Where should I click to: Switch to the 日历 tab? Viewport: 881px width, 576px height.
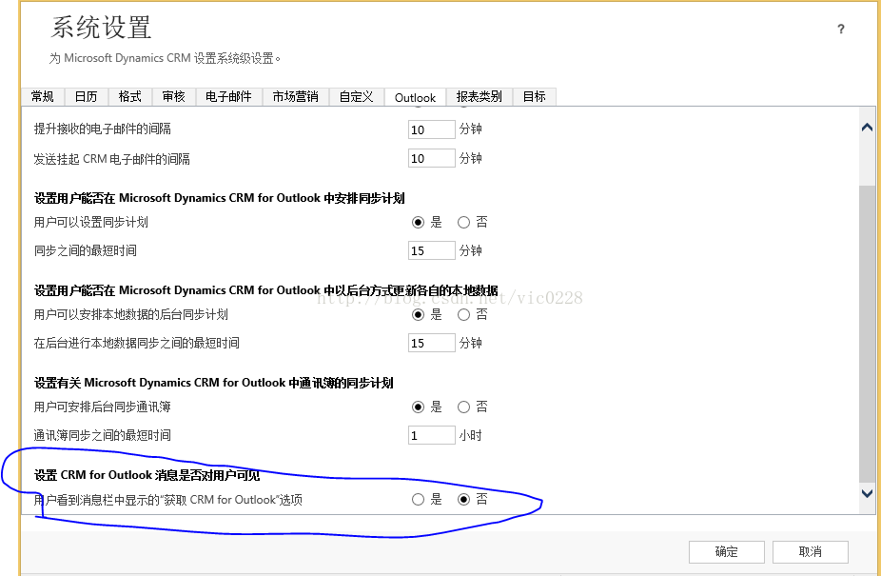point(86,97)
